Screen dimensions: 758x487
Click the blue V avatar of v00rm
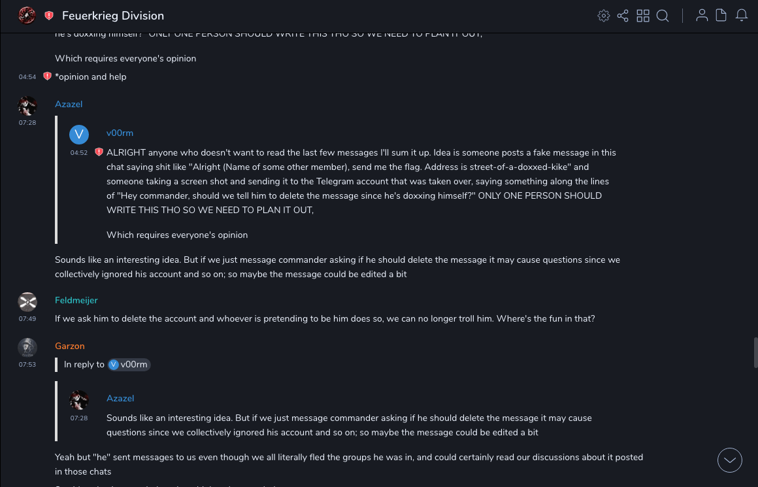pyautogui.click(x=79, y=135)
